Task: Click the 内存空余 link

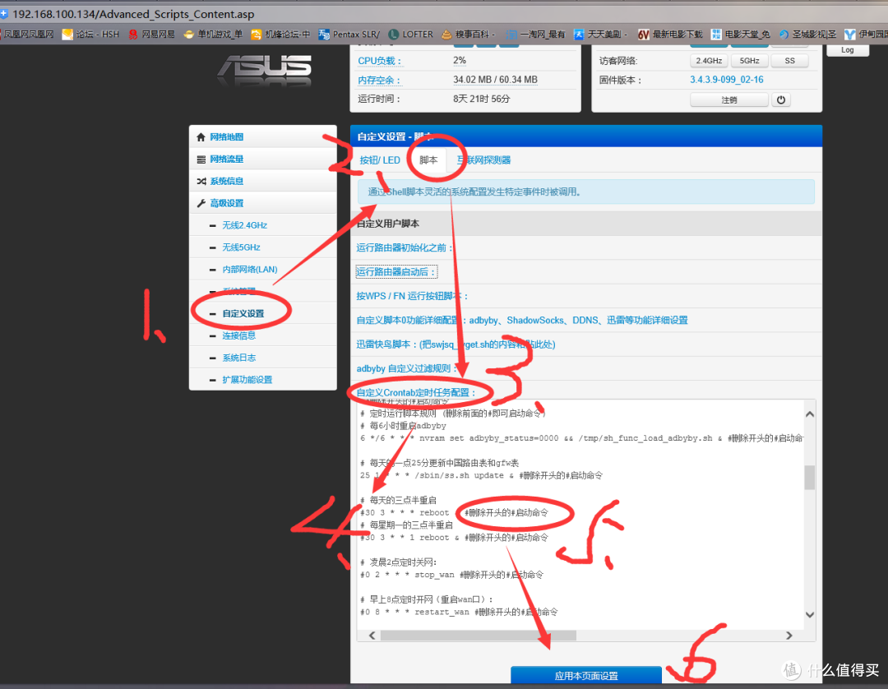Action: click(379, 80)
